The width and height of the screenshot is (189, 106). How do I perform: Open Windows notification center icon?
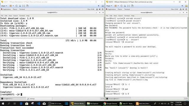click(x=185, y=104)
